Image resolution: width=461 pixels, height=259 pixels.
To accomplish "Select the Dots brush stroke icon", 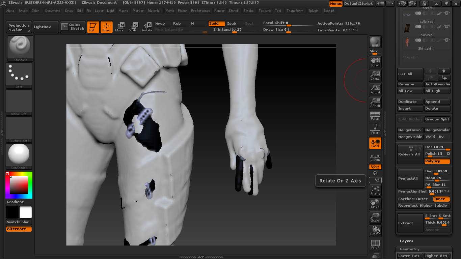I will coord(19,74).
